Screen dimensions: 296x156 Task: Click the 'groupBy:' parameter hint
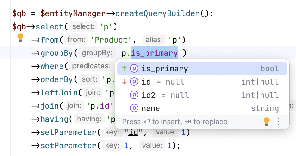[97, 53]
